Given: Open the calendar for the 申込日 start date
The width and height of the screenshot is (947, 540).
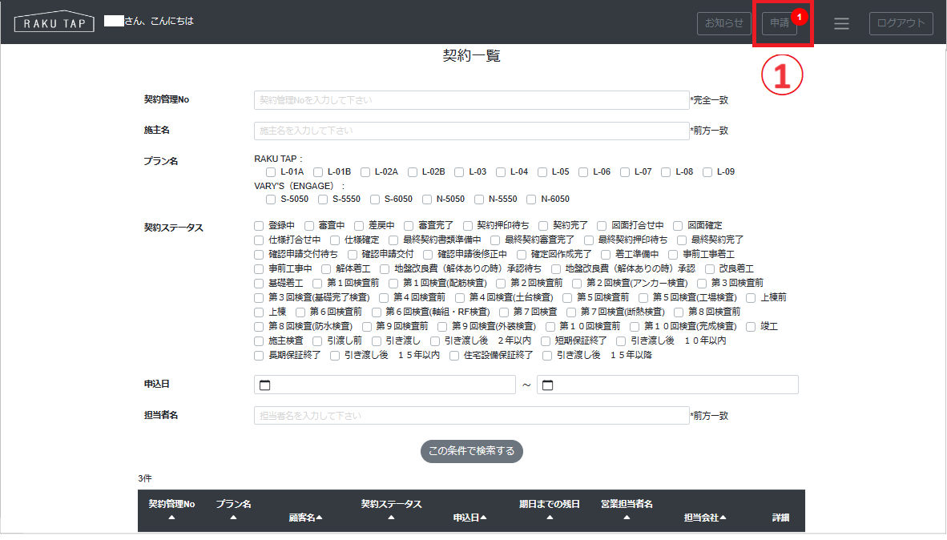Looking at the screenshot, I should (x=264, y=385).
